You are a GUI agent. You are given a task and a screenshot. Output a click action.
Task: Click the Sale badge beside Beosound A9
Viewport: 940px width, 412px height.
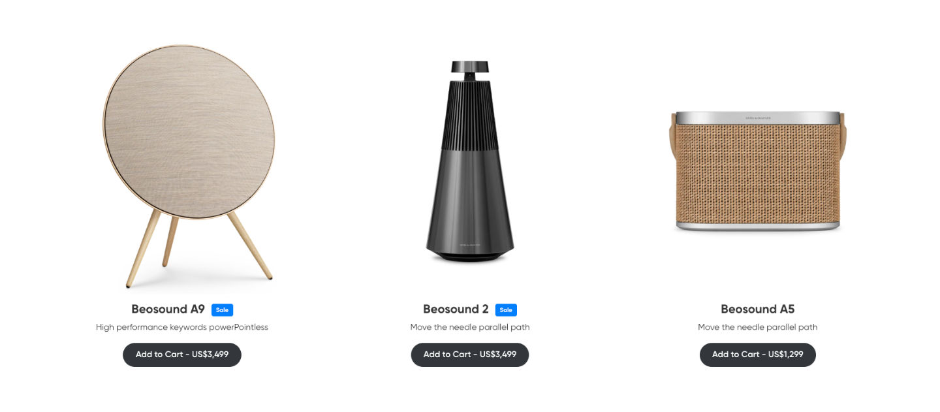point(222,309)
